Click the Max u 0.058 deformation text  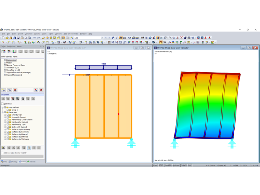click(x=159, y=160)
